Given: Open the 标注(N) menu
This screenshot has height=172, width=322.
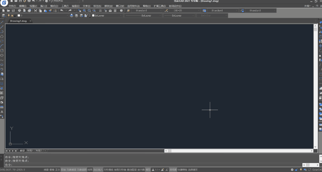Looking at the screenshot, I should 97,6.
